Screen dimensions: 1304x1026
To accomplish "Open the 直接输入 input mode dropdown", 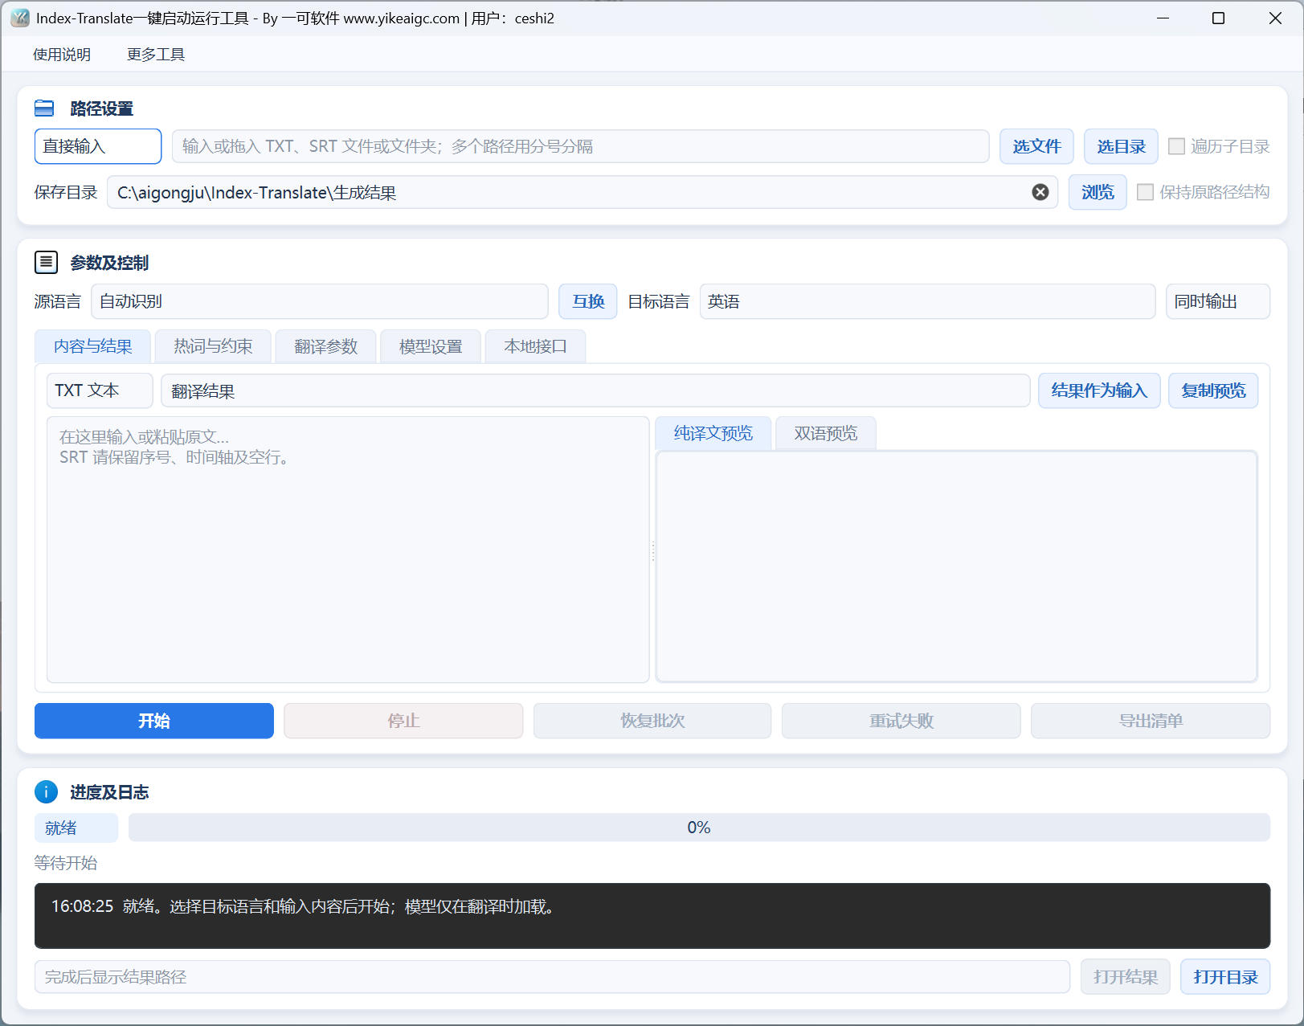I will [98, 146].
